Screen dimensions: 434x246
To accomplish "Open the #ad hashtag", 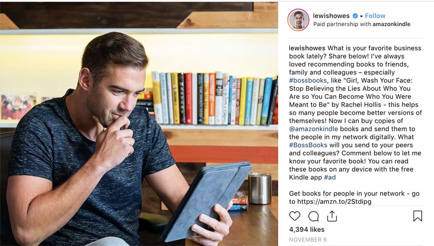I will tap(330, 177).
